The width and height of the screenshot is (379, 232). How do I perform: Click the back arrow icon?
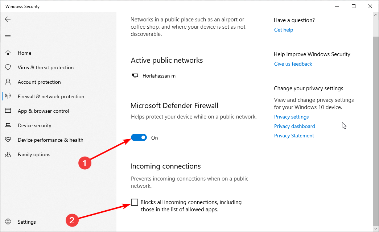(x=8, y=19)
